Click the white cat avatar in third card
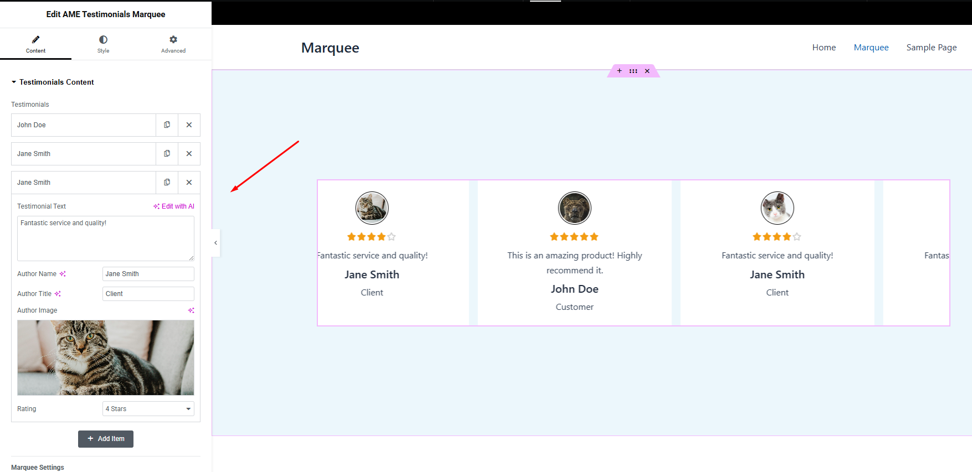 pos(778,208)
